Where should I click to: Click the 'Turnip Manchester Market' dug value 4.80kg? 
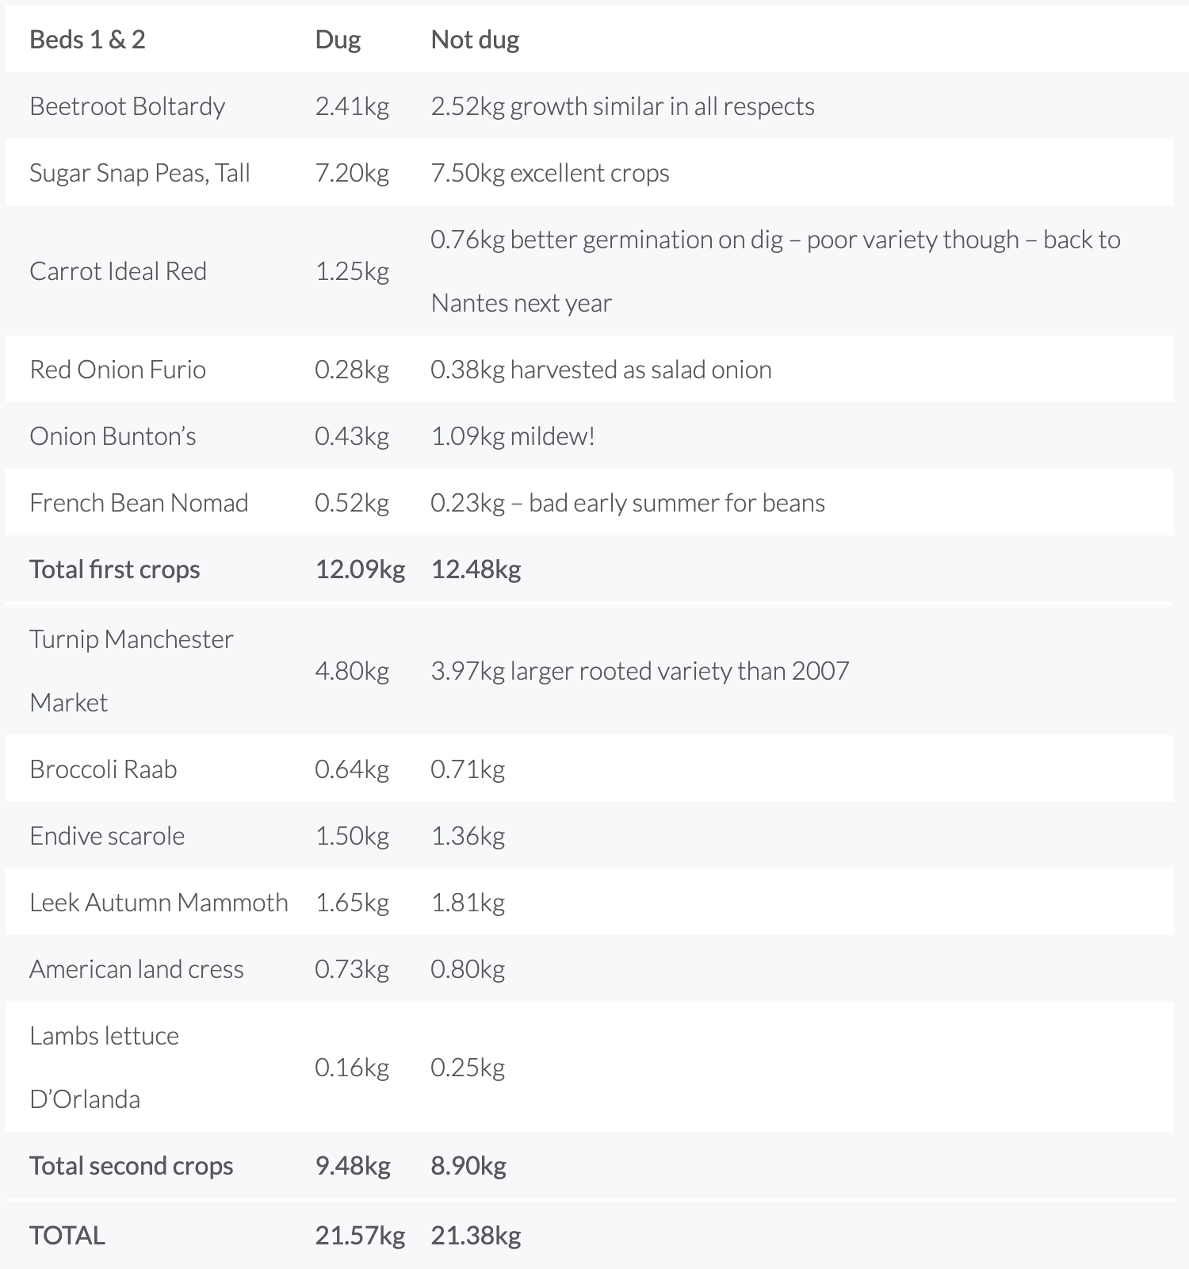(x=352, y=671)
